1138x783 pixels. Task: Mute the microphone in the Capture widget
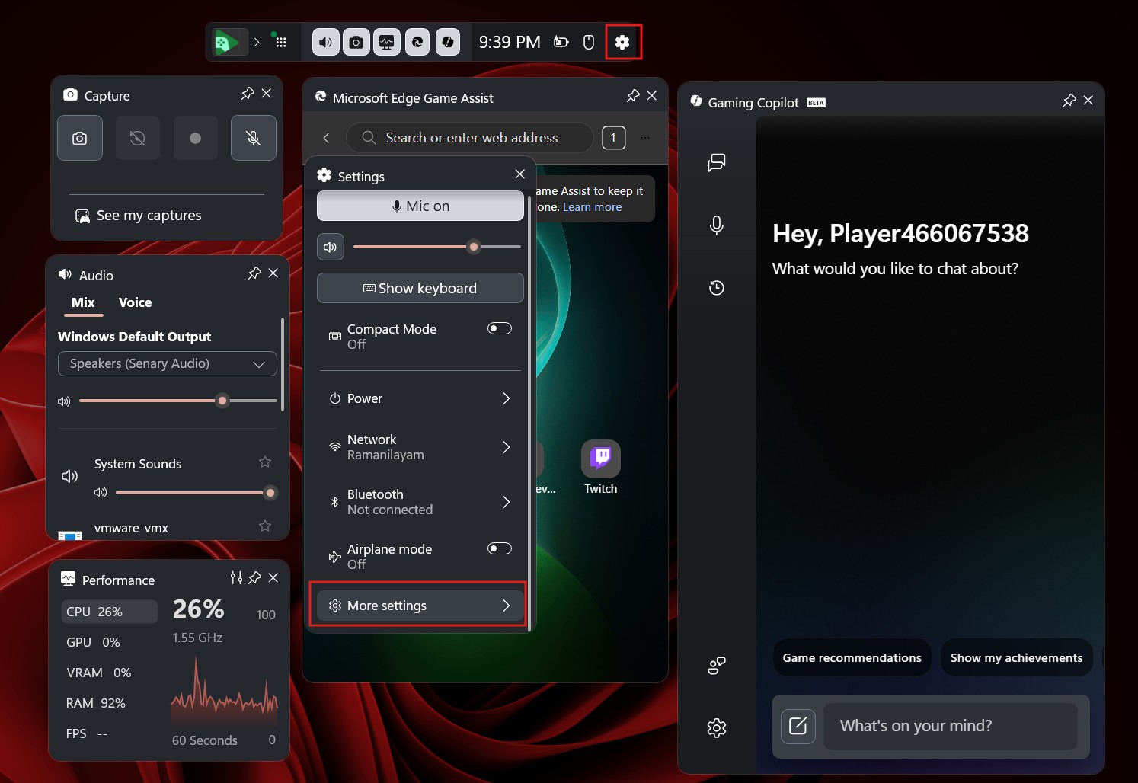[253, 138]
